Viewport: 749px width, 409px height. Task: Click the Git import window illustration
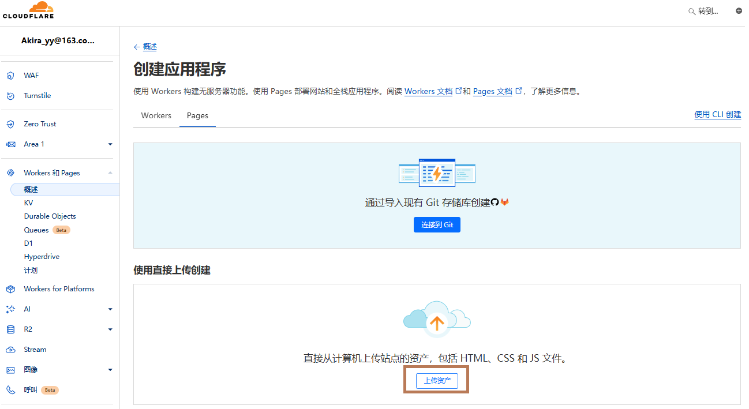point(437,172)
